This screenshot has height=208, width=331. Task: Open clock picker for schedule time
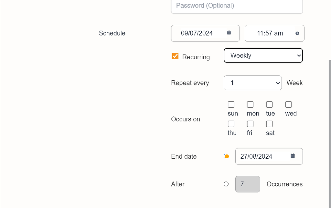pyautogui.click(x=297, y=33)
